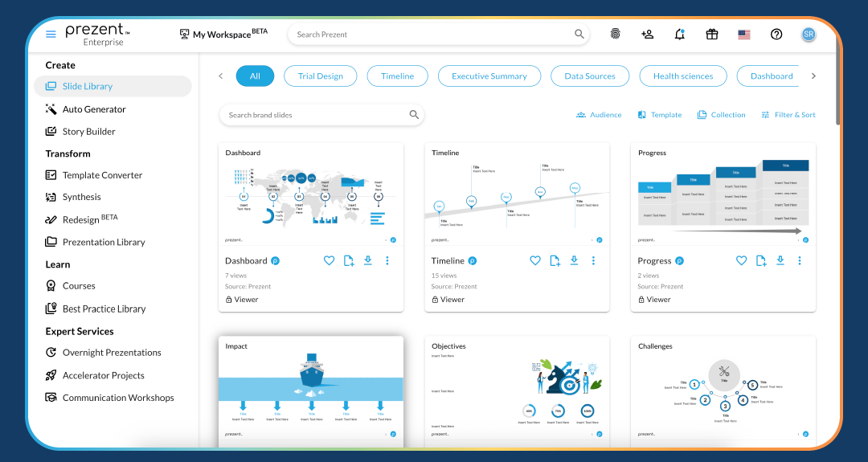Open Best Practice Library
The image size is (868, 462).
(95, 309)
